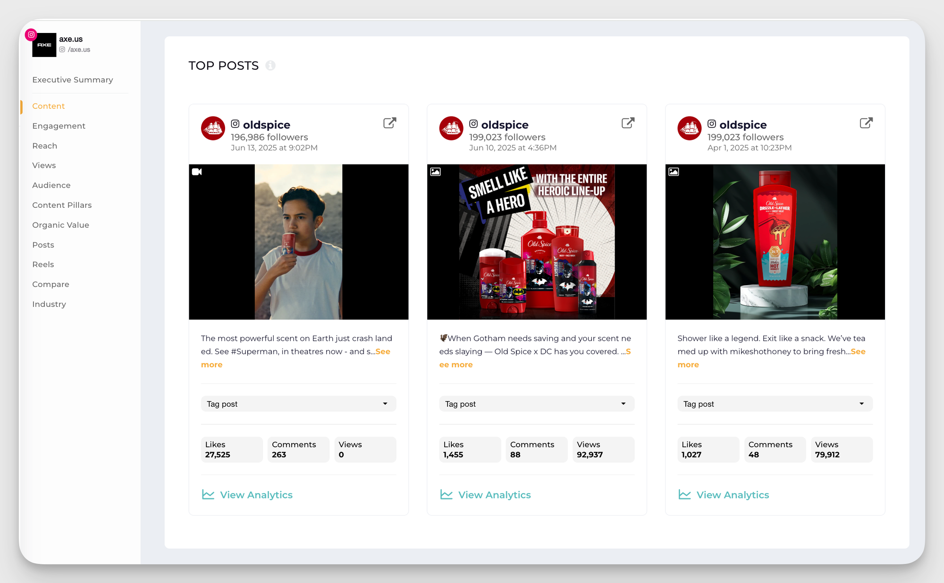The image size is (944, 583).
Task: Open the external link icon on the Superman post
Action: tap(389, 123)
